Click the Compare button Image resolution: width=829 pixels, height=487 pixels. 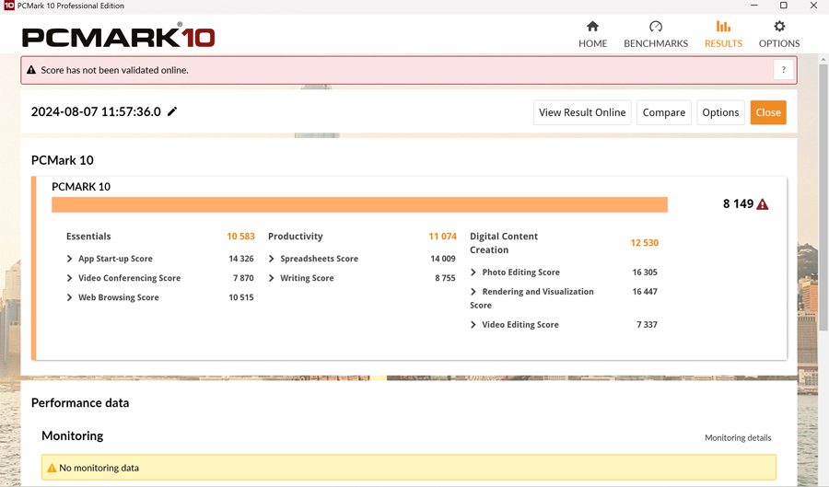pyautogui.click(x=663, y=112)
